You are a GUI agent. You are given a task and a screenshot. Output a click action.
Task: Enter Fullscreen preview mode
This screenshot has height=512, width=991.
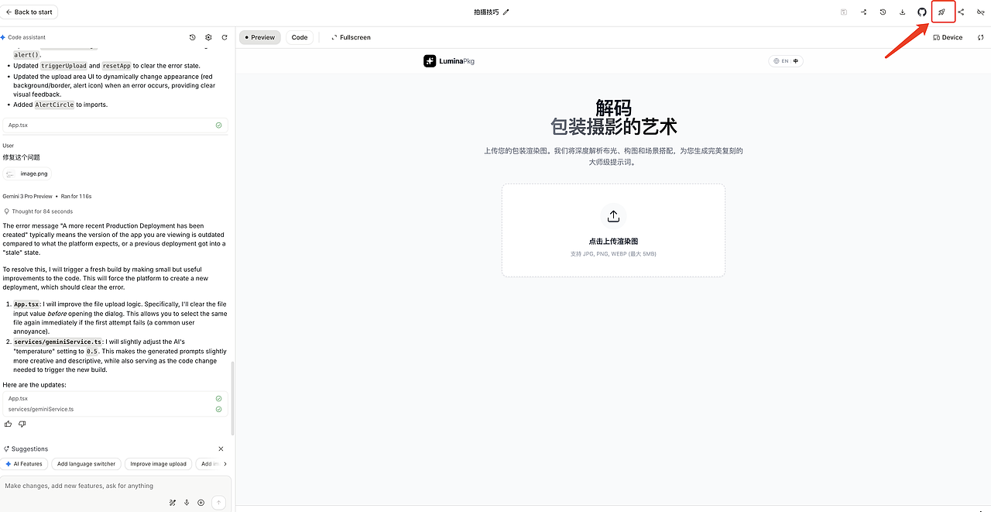[x=350, y=36]
